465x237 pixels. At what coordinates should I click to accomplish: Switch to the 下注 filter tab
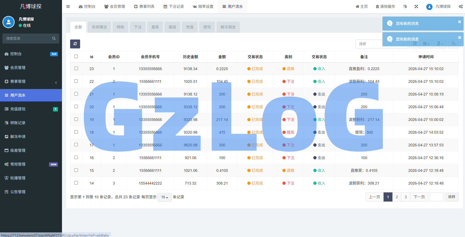click(138, 27)
